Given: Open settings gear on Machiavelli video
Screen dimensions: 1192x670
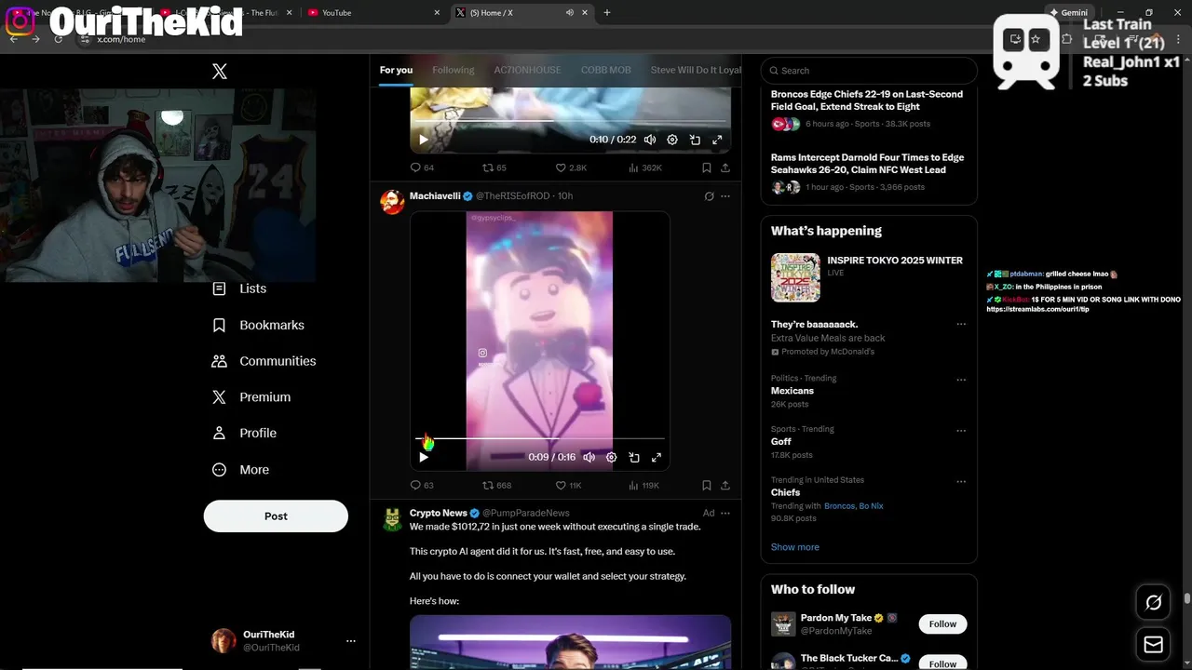Looking at the screenshot, I should 611,457.
